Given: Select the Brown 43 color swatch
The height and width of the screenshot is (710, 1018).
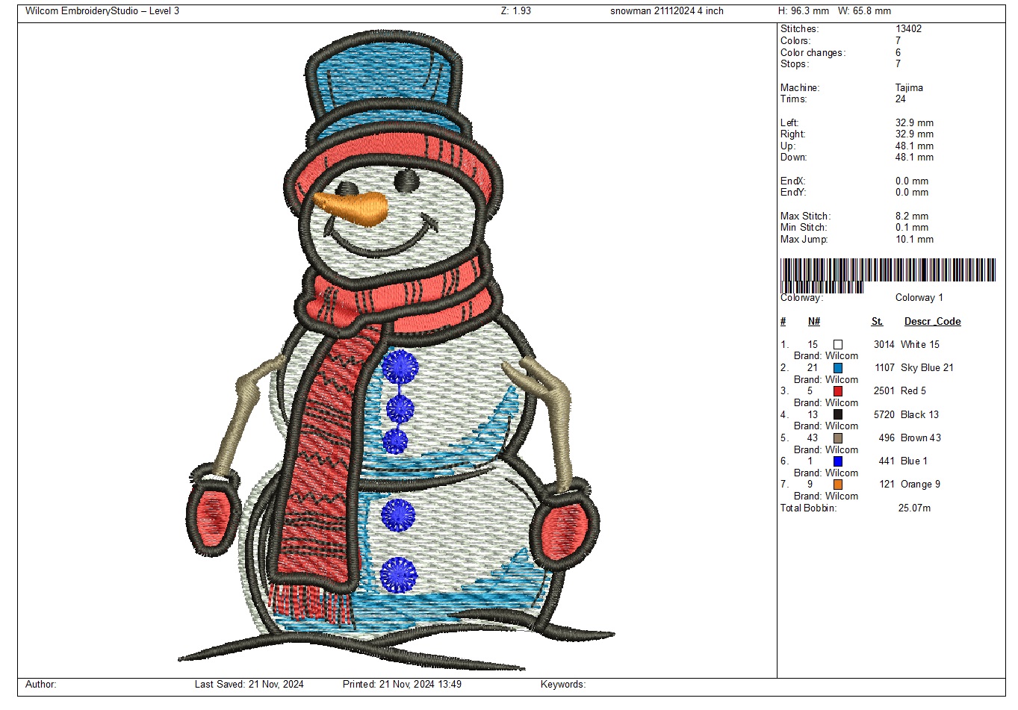Looking at the screenshot, I should [x=838, y=438].
